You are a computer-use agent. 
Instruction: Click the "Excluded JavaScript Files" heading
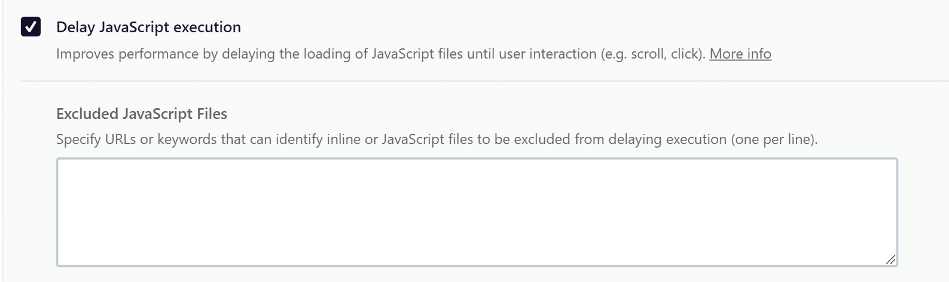tap(142, 114)
